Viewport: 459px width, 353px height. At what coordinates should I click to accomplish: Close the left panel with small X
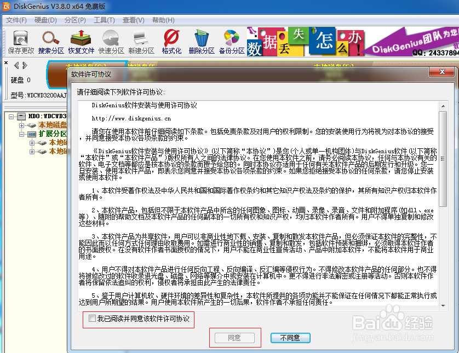point(6,62)
